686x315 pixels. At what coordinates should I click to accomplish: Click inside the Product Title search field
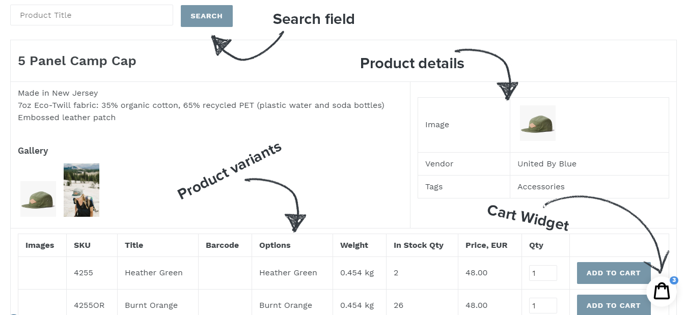pyautogui.click(x=92, y=15)
